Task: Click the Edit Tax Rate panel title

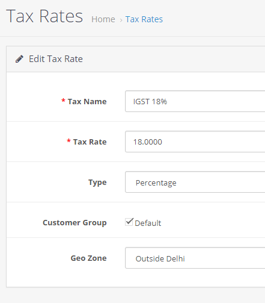Action: [56, 59]
